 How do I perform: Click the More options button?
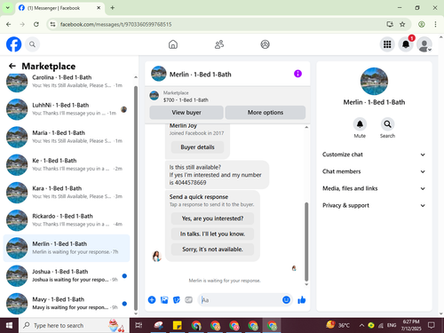point(266,113)
